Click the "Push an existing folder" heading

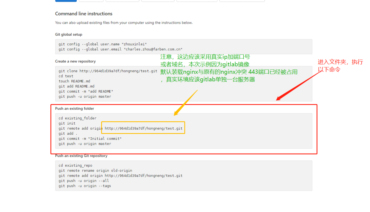coord(75,108)
